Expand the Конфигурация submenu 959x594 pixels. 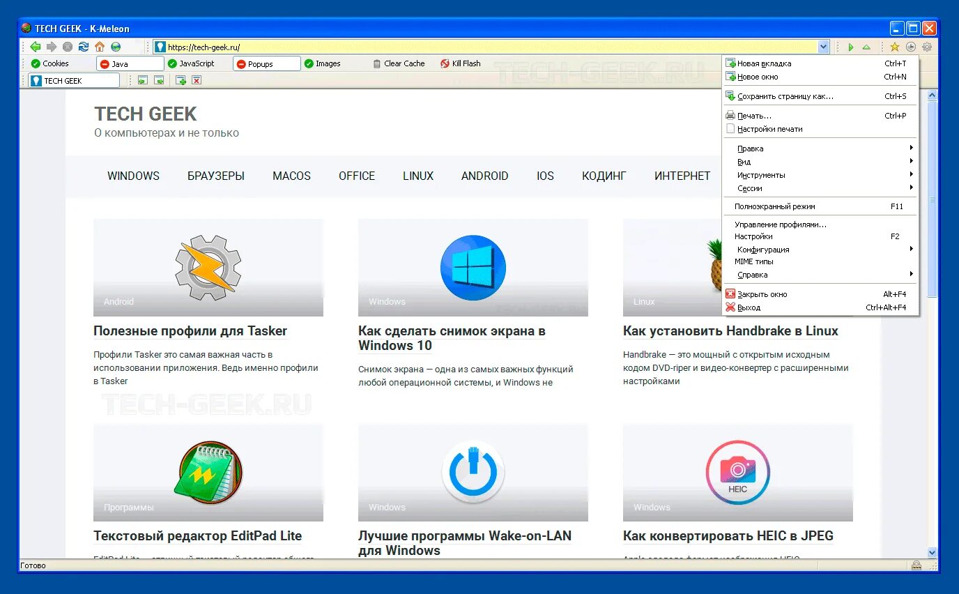coord(820,250)
